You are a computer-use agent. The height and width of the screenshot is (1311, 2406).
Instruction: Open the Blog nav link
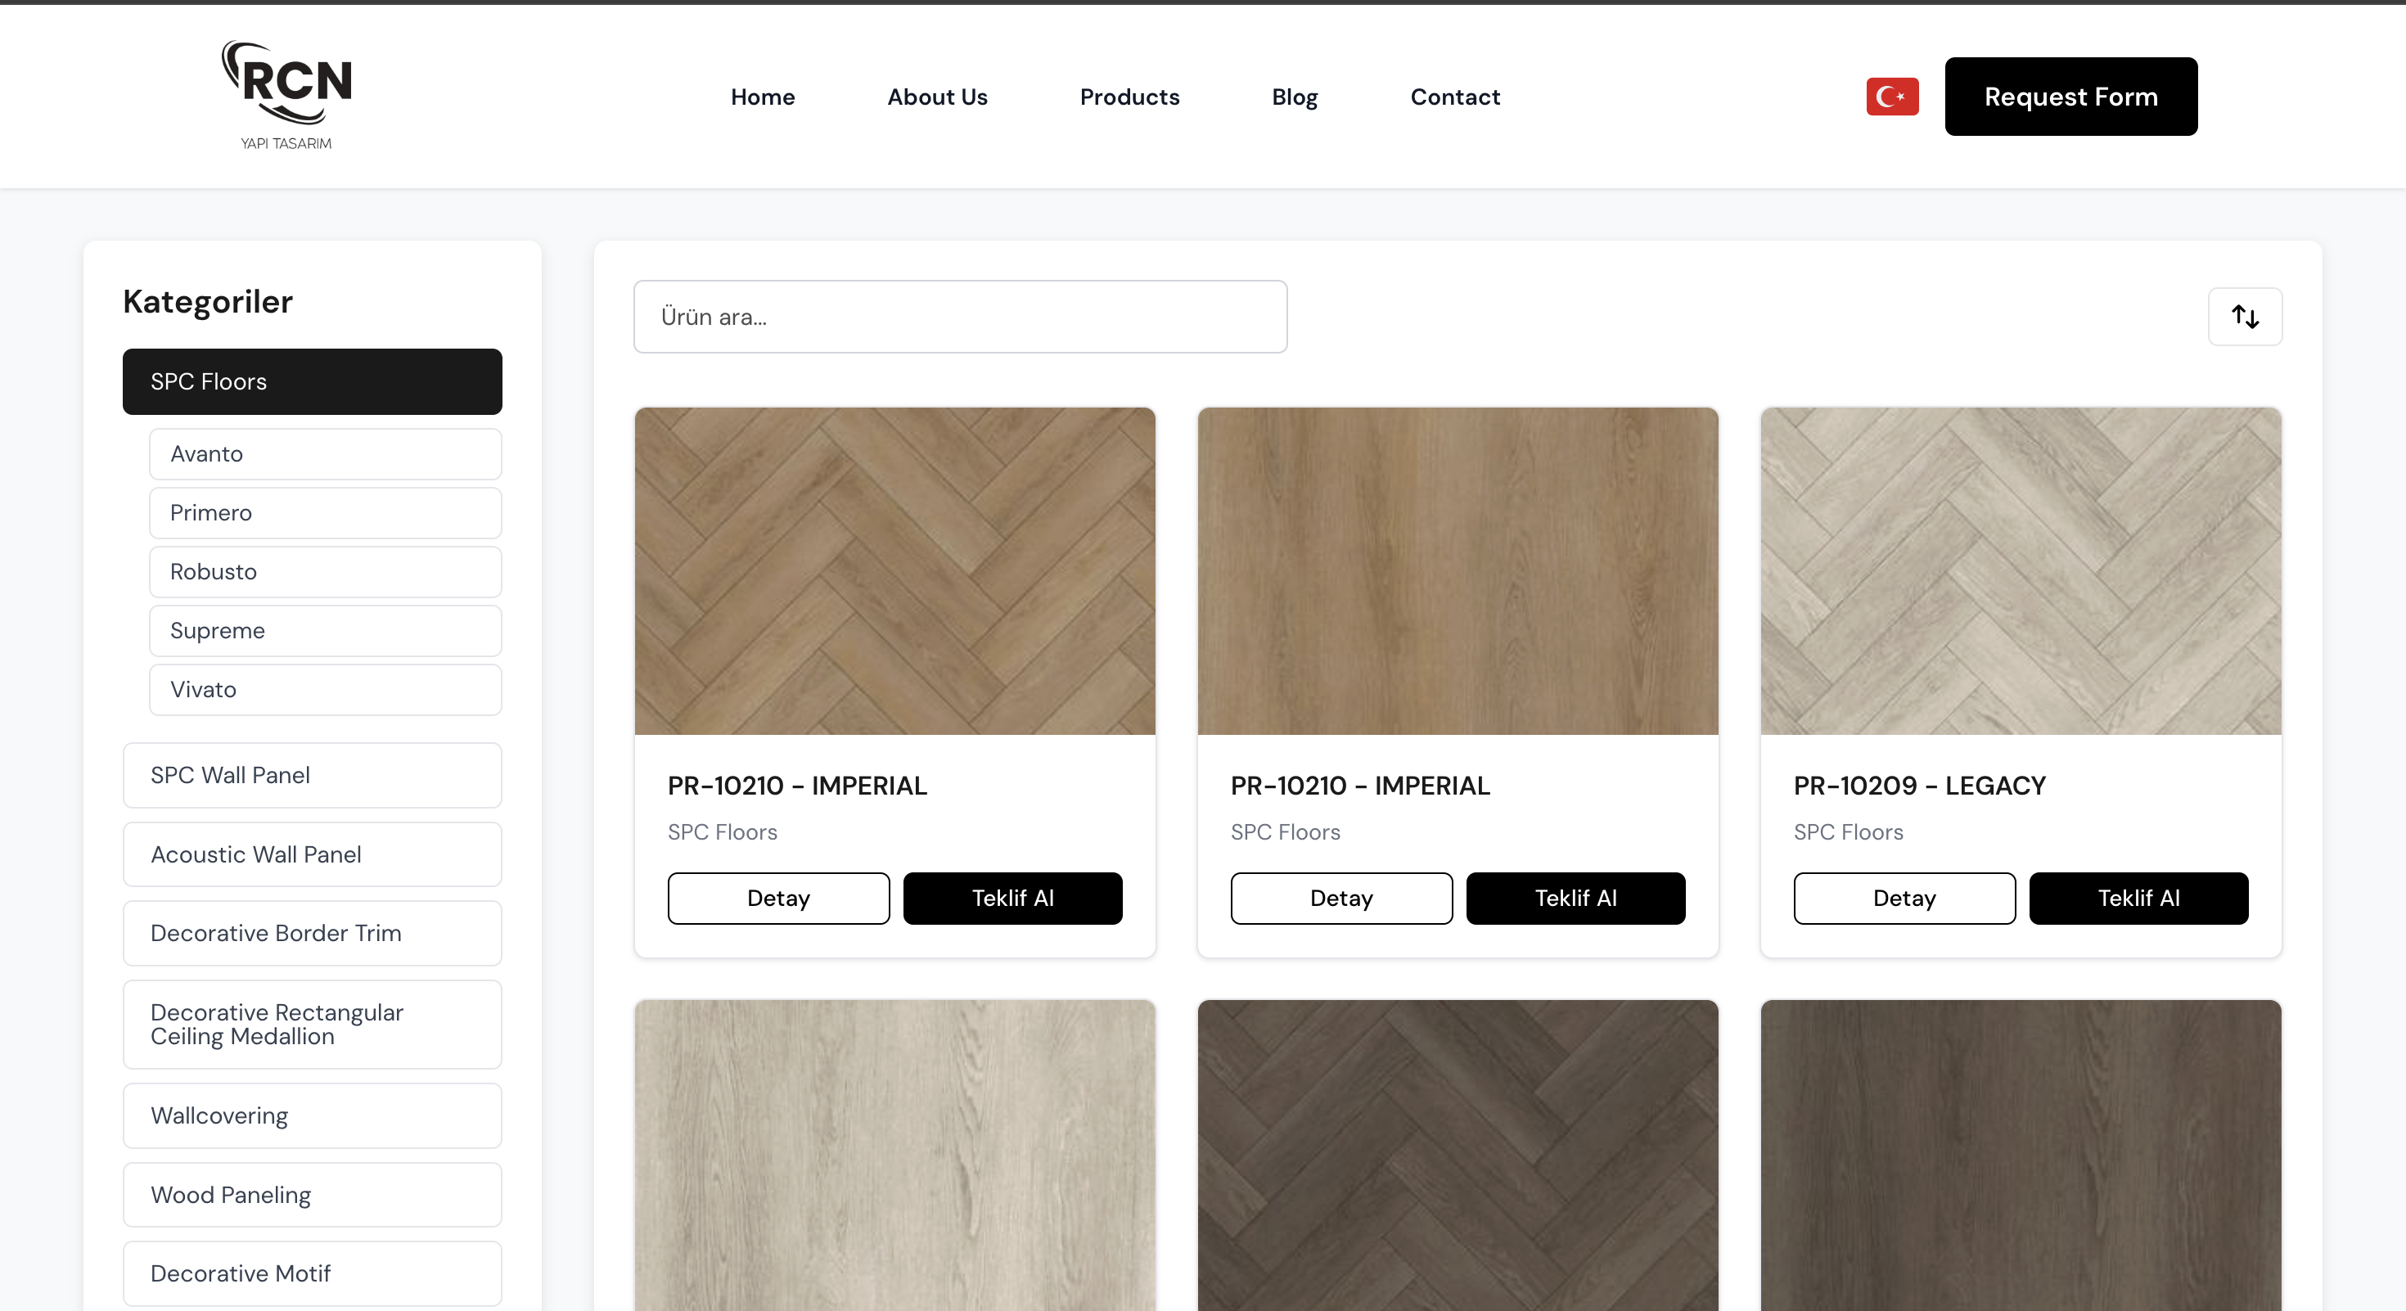point(1294,97)
